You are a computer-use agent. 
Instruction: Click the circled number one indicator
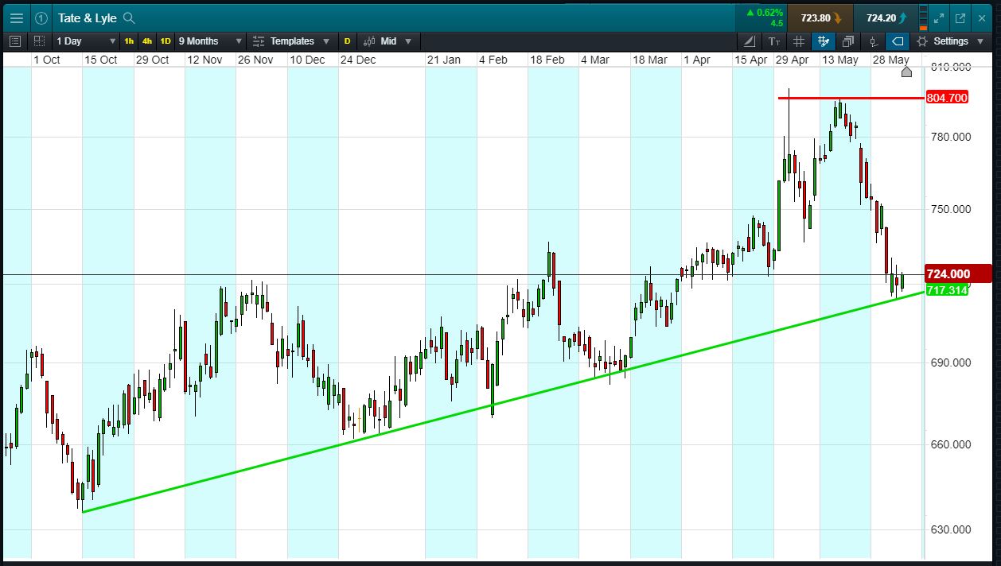point(41,17)
